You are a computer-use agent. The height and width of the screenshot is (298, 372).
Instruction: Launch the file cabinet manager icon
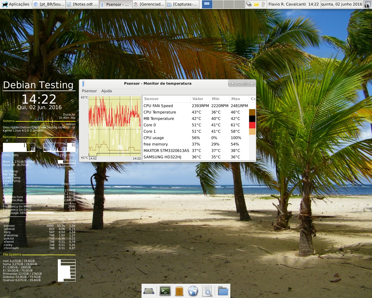pyautogui.click(x=179, y=291)
